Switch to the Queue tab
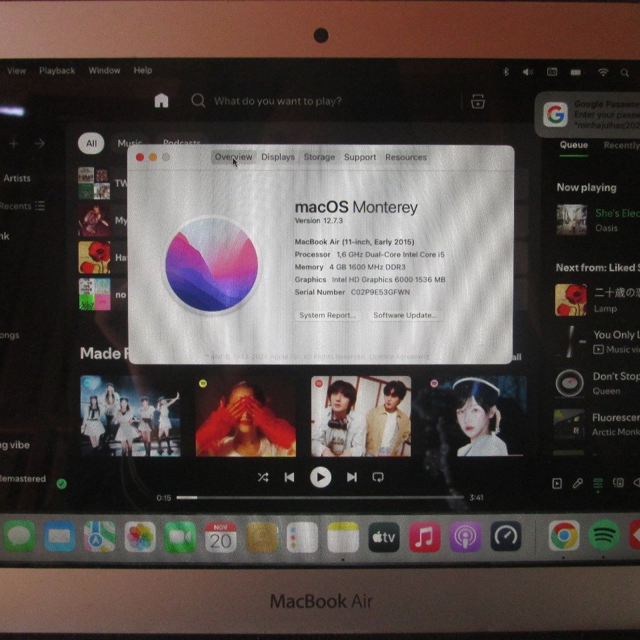The width and height of the screenshot is (640, 640). click(574, 145)
